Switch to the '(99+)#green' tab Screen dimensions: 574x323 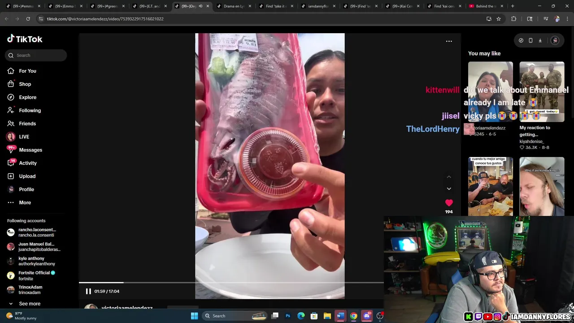[107, 6]
